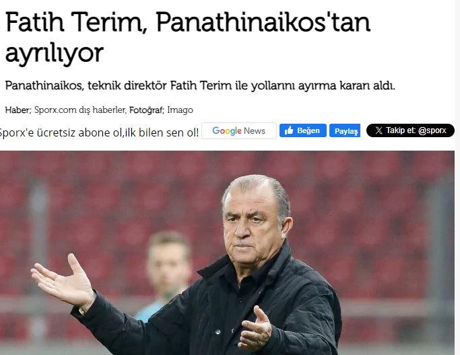Follow @sporx with Takip et button
The height and width of the screenshot is (355, 460).
tap(410, 130)
